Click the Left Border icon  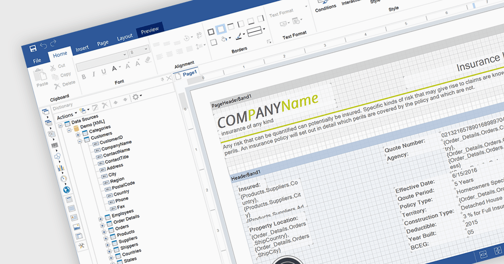pyautogui.click(x=241, y=24)
